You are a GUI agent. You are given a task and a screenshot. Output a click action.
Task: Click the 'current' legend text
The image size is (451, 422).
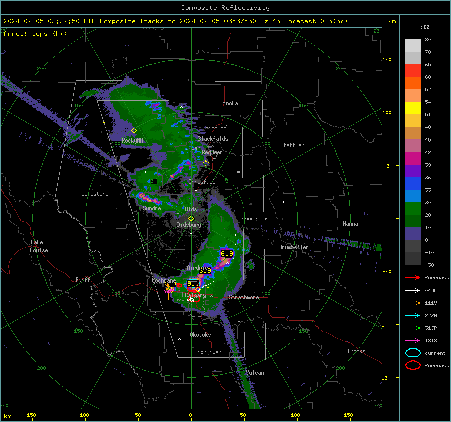point(435,353)
